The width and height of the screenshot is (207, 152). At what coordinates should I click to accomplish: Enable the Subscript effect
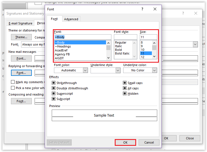(x=53, y=99)
